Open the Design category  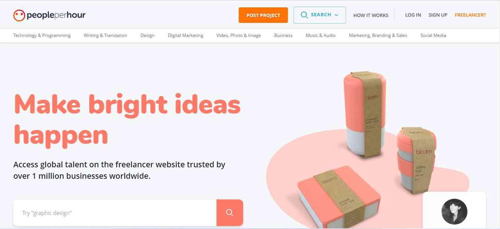[x=148, y=35]
